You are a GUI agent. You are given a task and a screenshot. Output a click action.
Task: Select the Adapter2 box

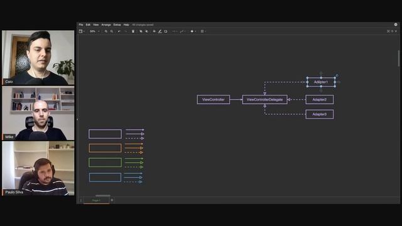320,100
